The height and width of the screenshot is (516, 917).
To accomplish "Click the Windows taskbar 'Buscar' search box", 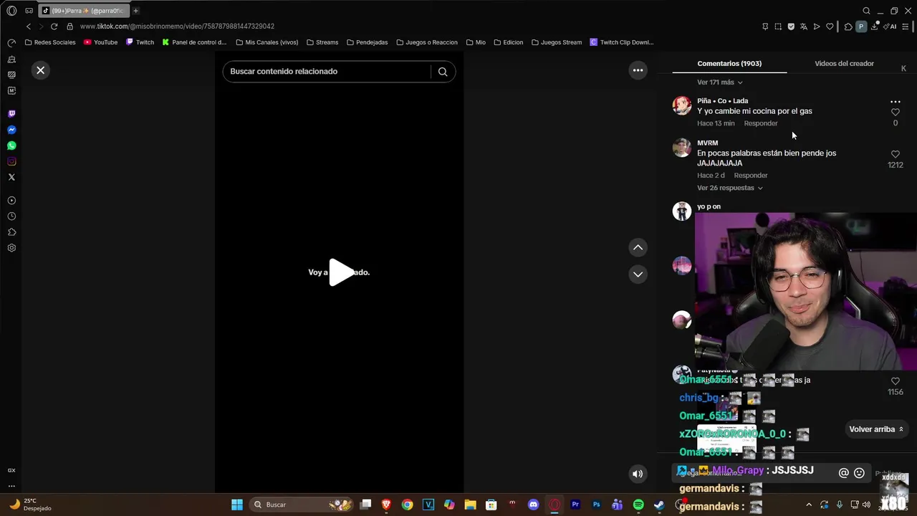I will (302, 505).
